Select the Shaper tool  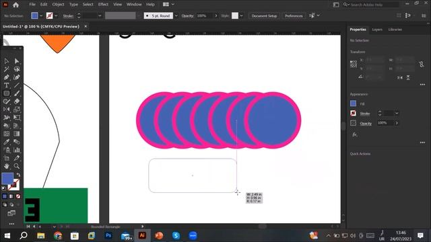[x=6, y=102]
